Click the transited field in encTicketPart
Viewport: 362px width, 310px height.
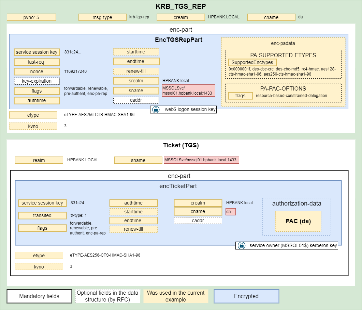42,215
